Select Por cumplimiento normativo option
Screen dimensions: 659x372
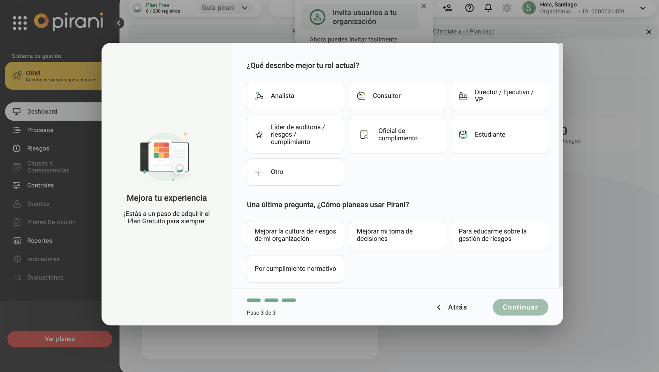pos(295,268)
